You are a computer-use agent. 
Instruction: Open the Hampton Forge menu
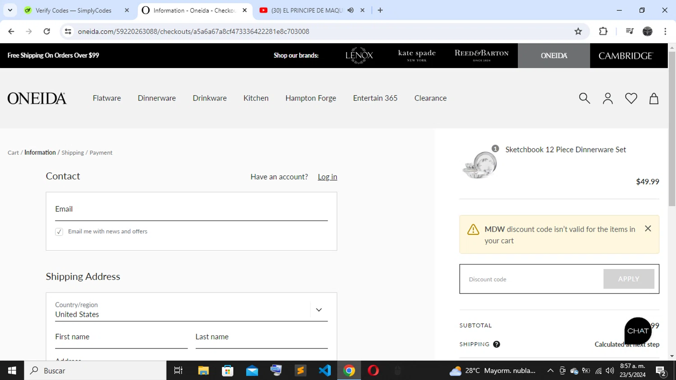[311, 98]
